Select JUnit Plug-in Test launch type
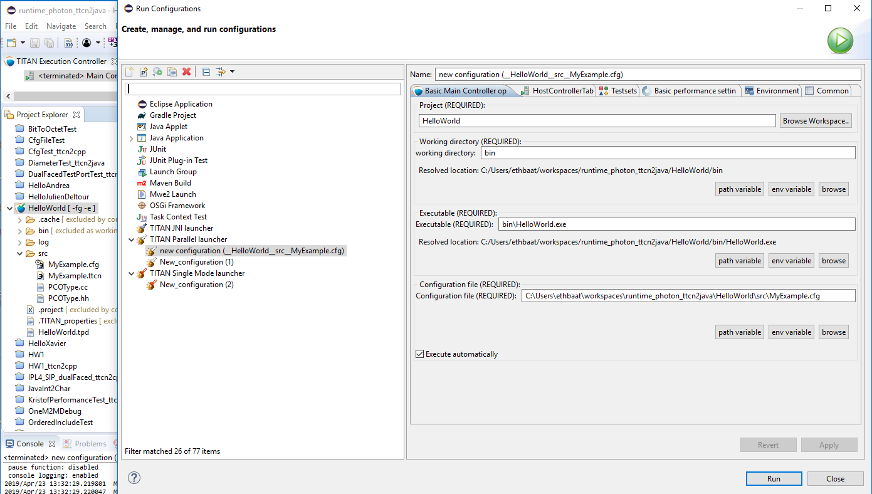Screen dimensions: 872x494 point(172,160)
